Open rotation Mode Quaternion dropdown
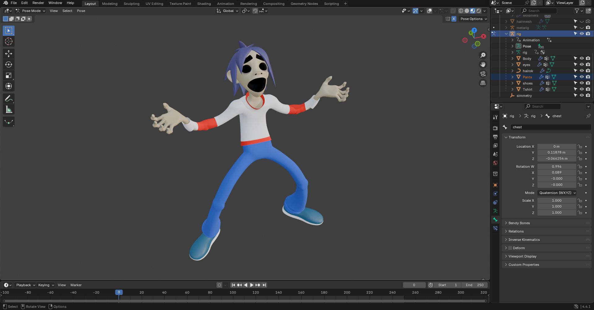The width and height of the screenshot is (594, 310). [557, 193]
